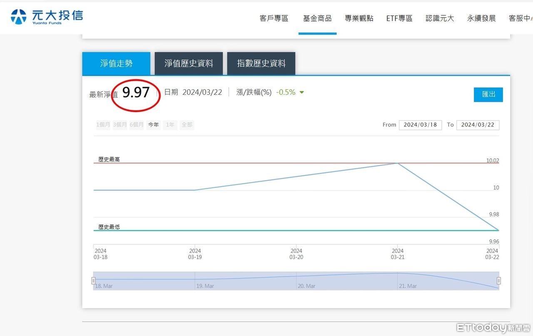Click the 9.98 y-axis label
533x336 pixels.
coord(494,215)
